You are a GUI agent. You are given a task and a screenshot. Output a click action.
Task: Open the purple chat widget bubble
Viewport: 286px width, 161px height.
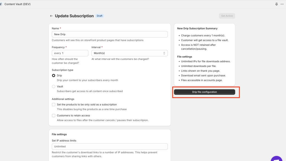(x=277, y=159)
